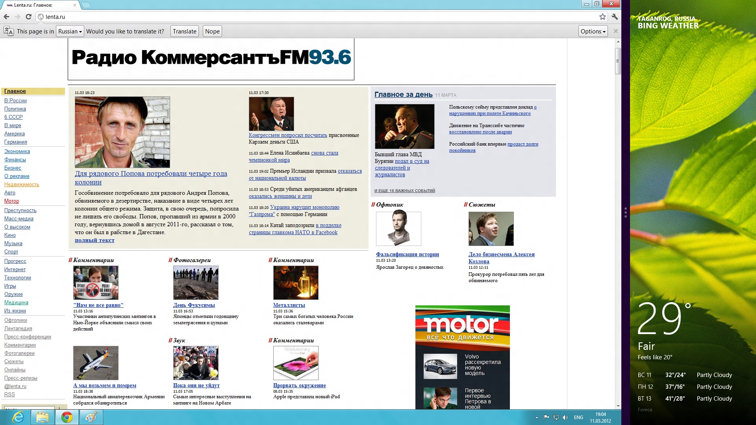Open @lenta.ru sidebar link
This screenshot has height=425, width=756.
pyautogui.click(x=15, y=386)
